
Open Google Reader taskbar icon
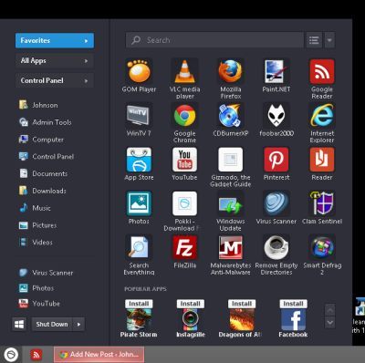coord(36,355)
